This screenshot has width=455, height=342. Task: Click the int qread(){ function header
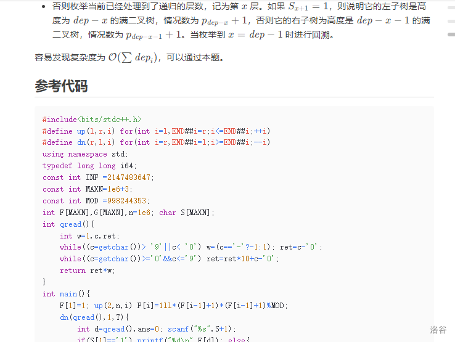(68, 224)
